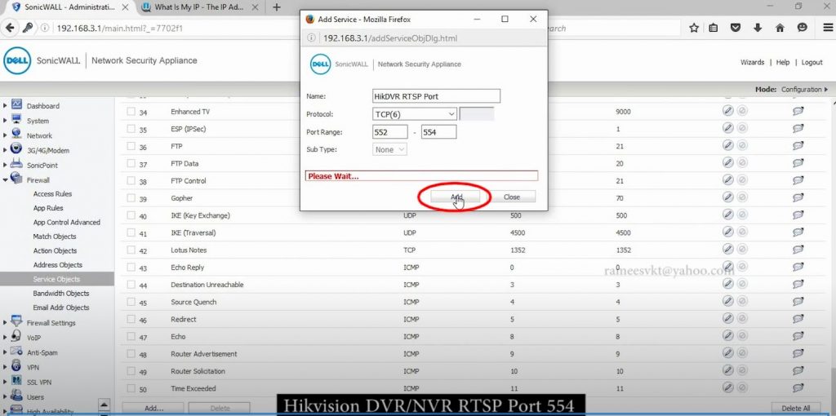Tick the checkbox for row 36 FTP
Image resolution: width=836 pixels, height=416 pixels.
(x=131, y=146)
